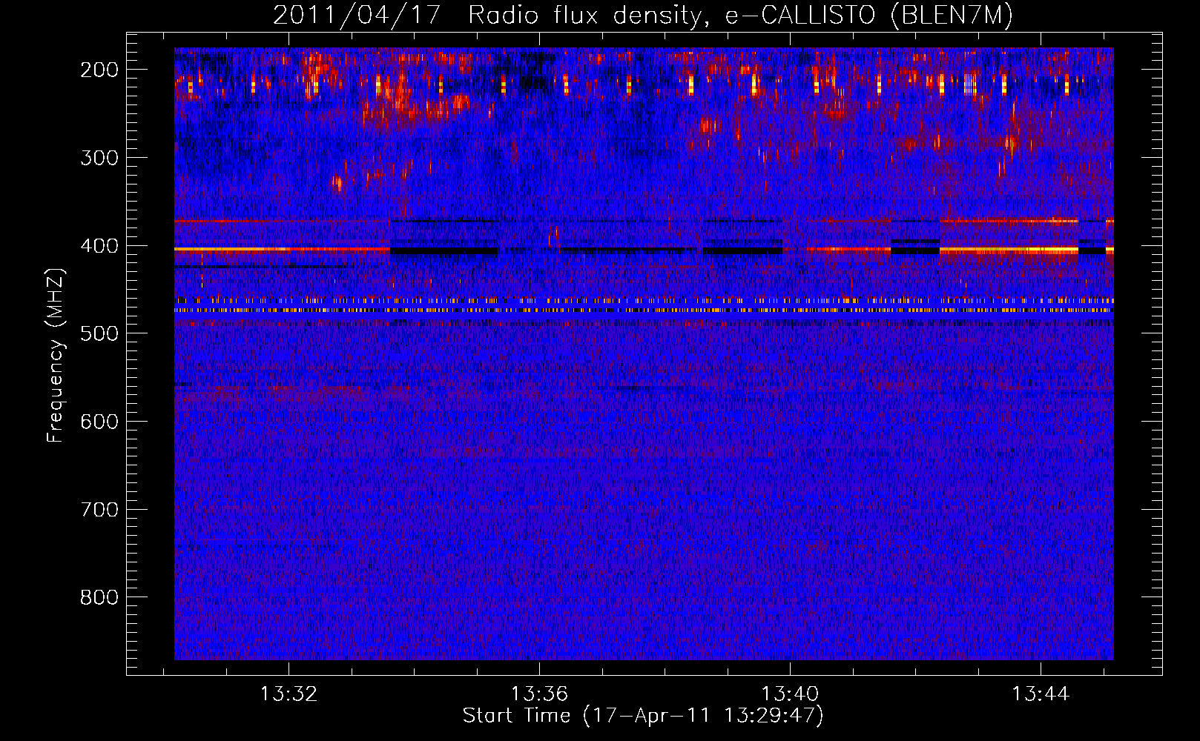Click the 200 frequency tick label

coord(99,70)
